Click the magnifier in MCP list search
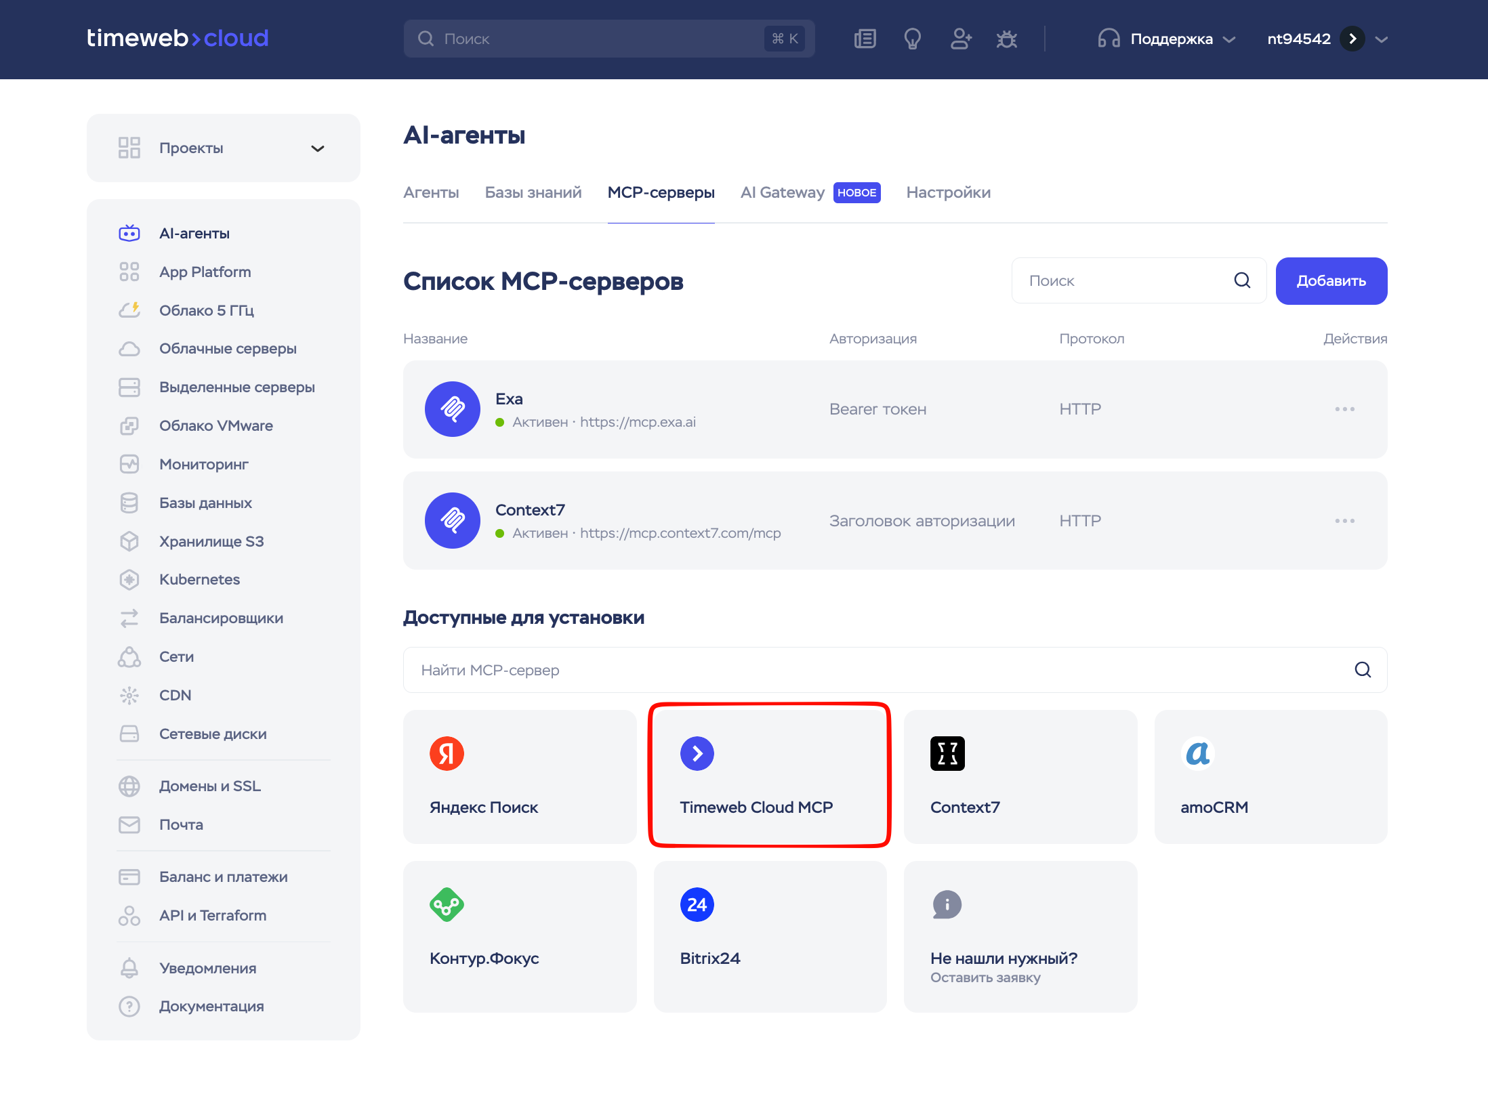This screenshot has height=1119, width=1488. click(1242, 280)
